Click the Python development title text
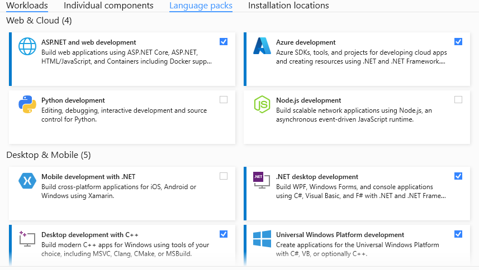Screen dimensions: 479x270 (73, 100)
